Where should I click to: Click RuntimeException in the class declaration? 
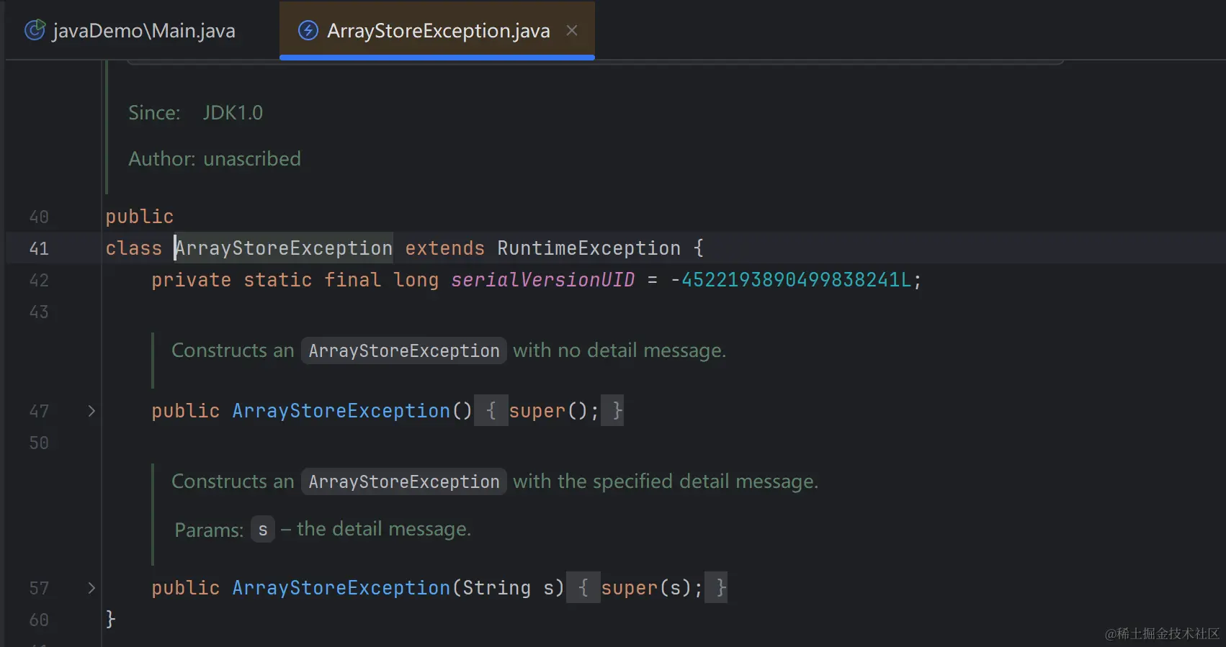coord(589,248)
